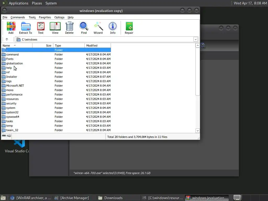Open the Favorites menu

click(x=45, y=17)
